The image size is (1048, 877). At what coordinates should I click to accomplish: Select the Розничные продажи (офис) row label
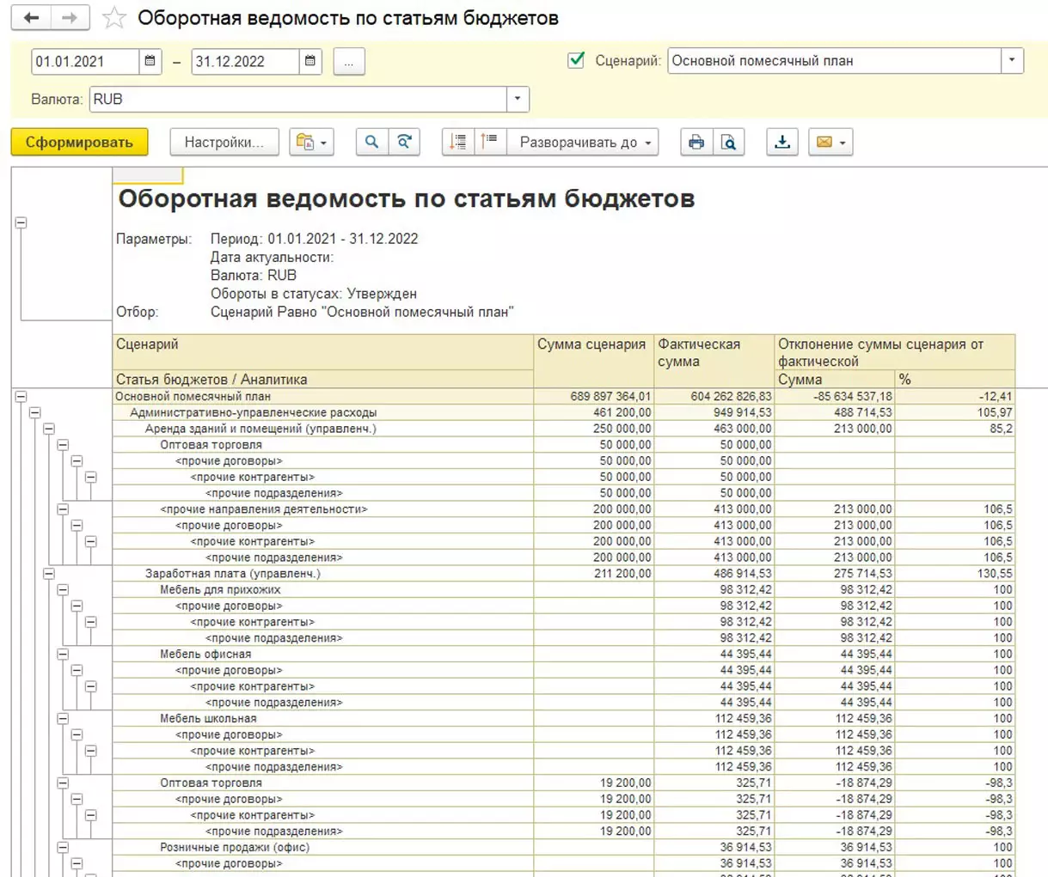click(235, 848)
